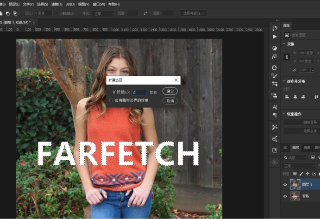Open the 选择(S) menu
This screenshot has height=219, width=320.
tap(43, 4)
